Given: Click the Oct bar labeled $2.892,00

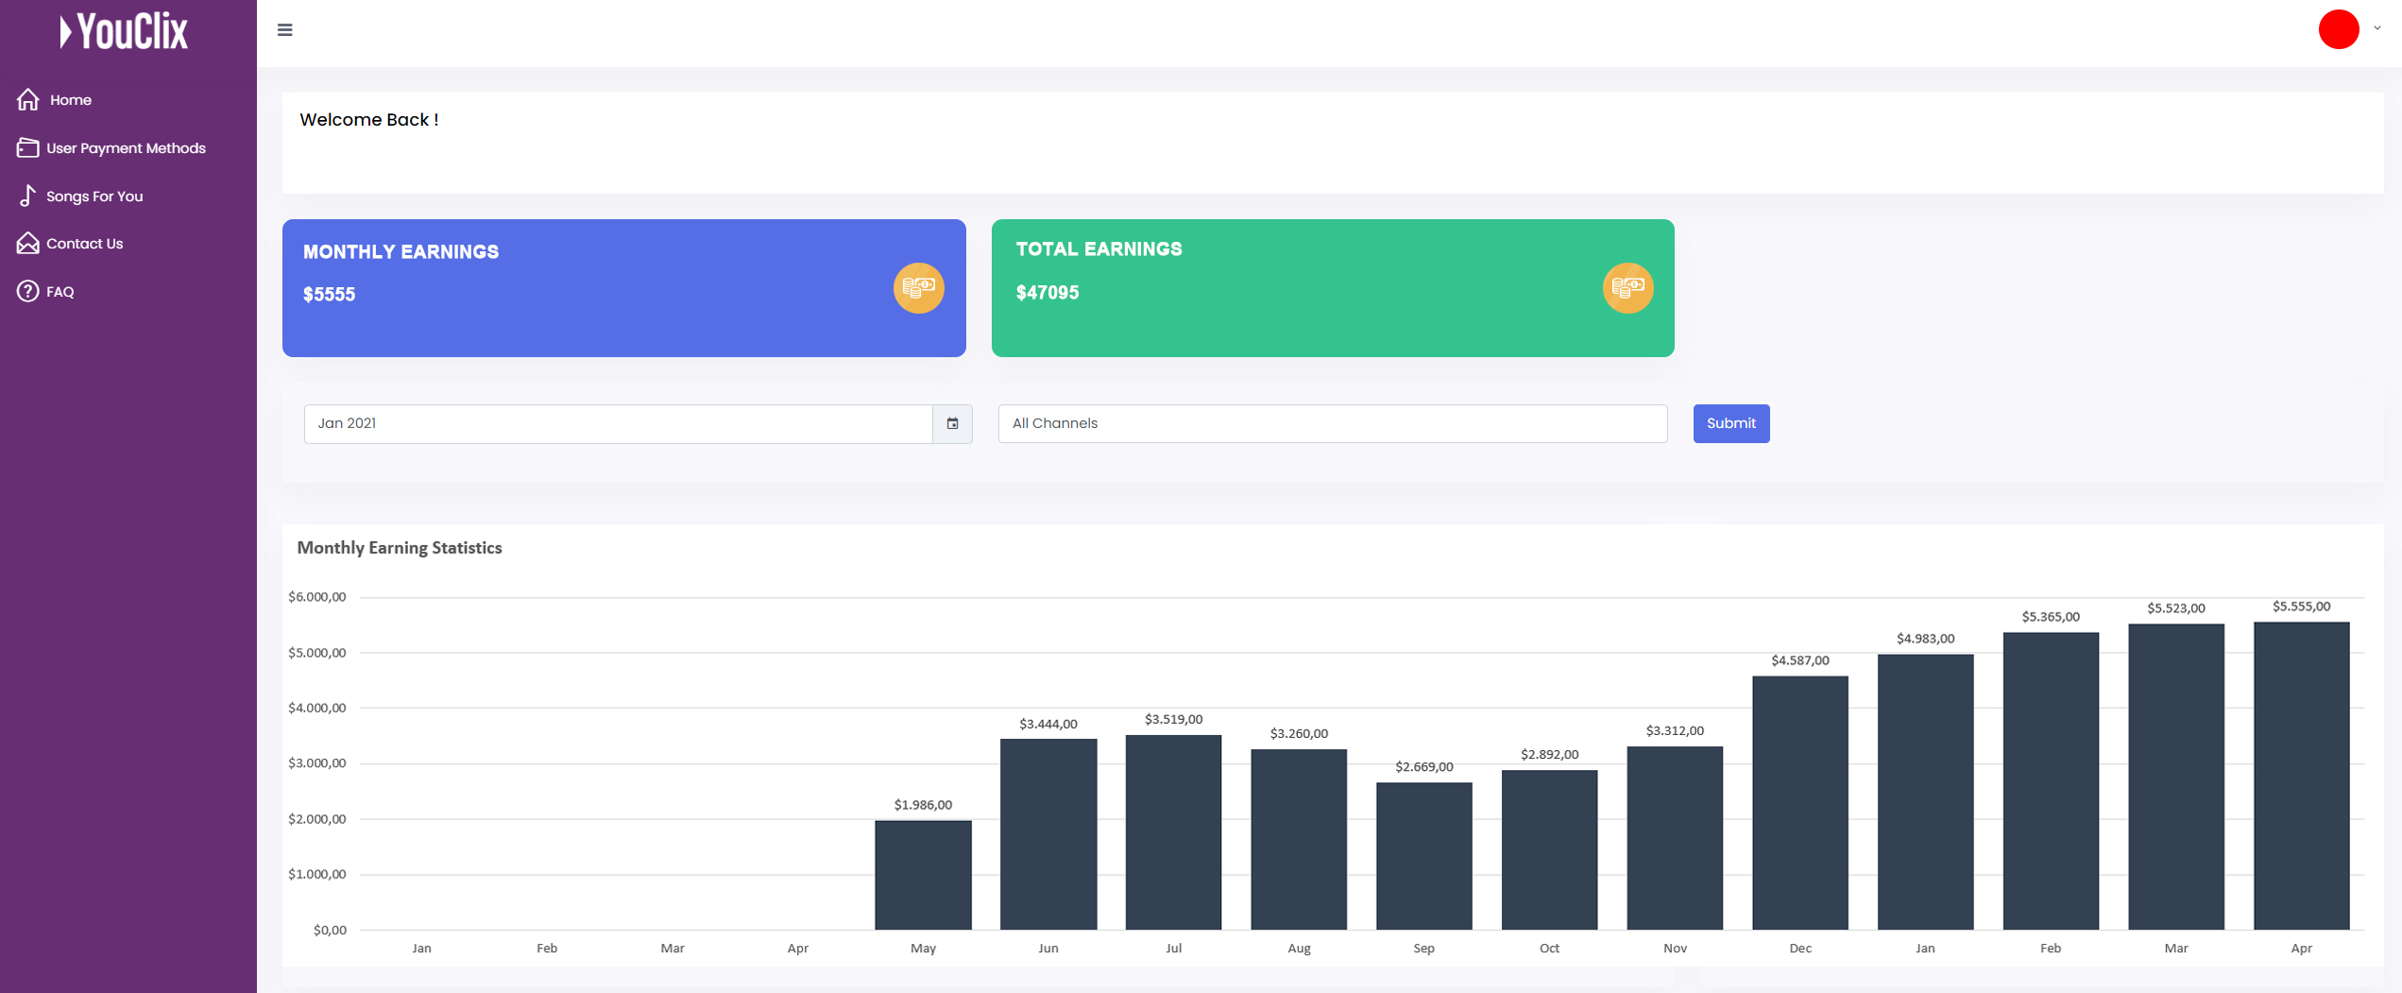Looking at the screenshot, I should point(1549,850).
